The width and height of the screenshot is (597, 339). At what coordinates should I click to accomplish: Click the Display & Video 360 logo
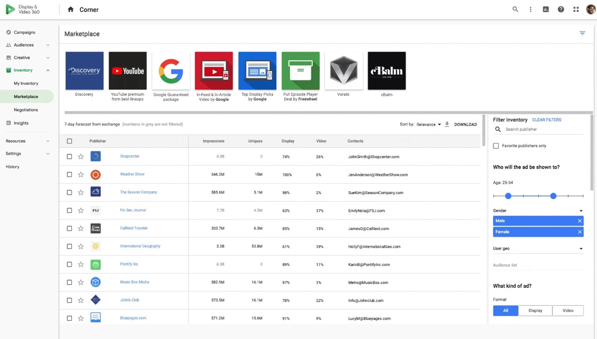[23, 9]
